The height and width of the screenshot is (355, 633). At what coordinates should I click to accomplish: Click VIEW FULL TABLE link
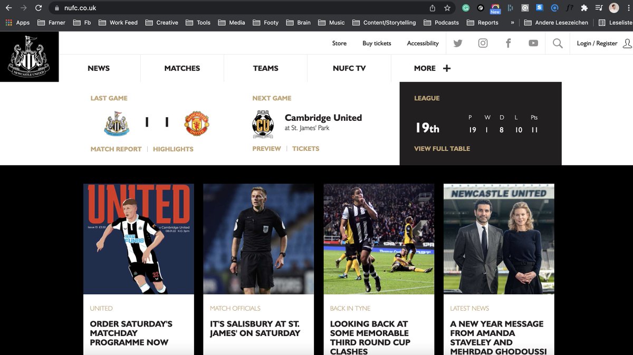pyautogui.click(x=442, y=149)
